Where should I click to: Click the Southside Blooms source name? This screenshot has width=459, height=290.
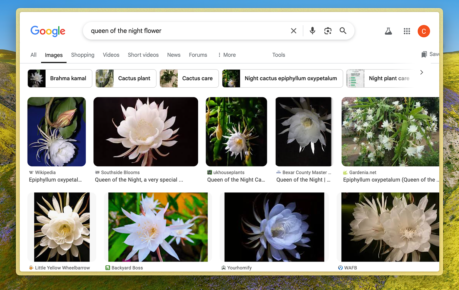pos(120,172)
